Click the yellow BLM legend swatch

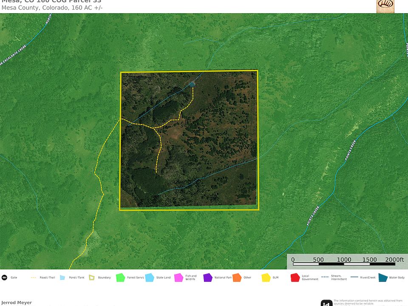(x=266, y=278)
